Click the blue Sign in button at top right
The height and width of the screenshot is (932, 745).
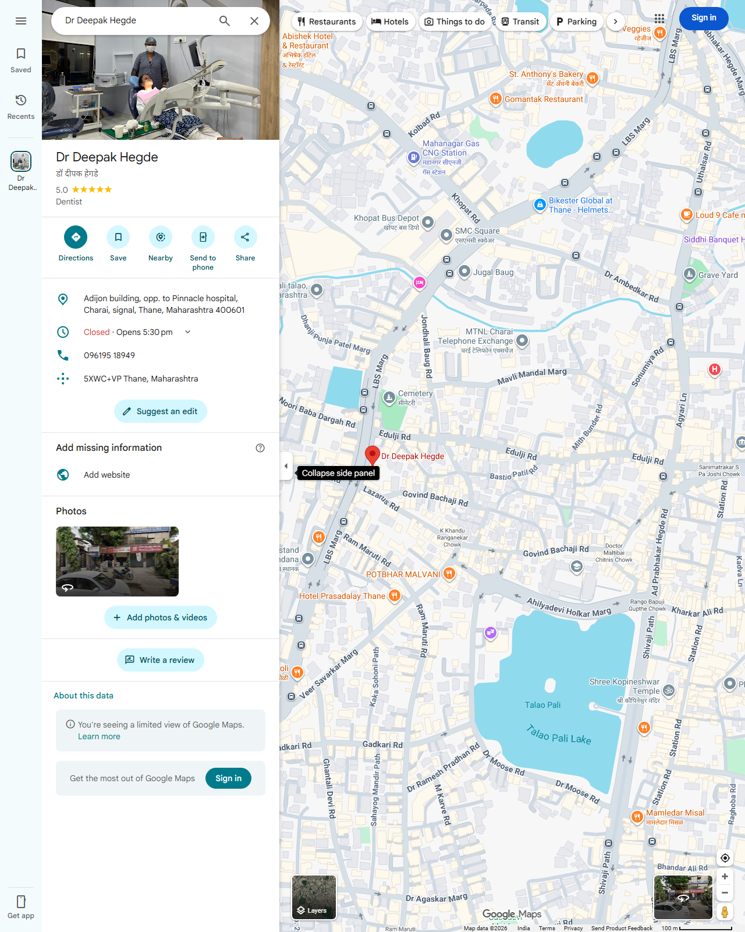pos(704,18)
